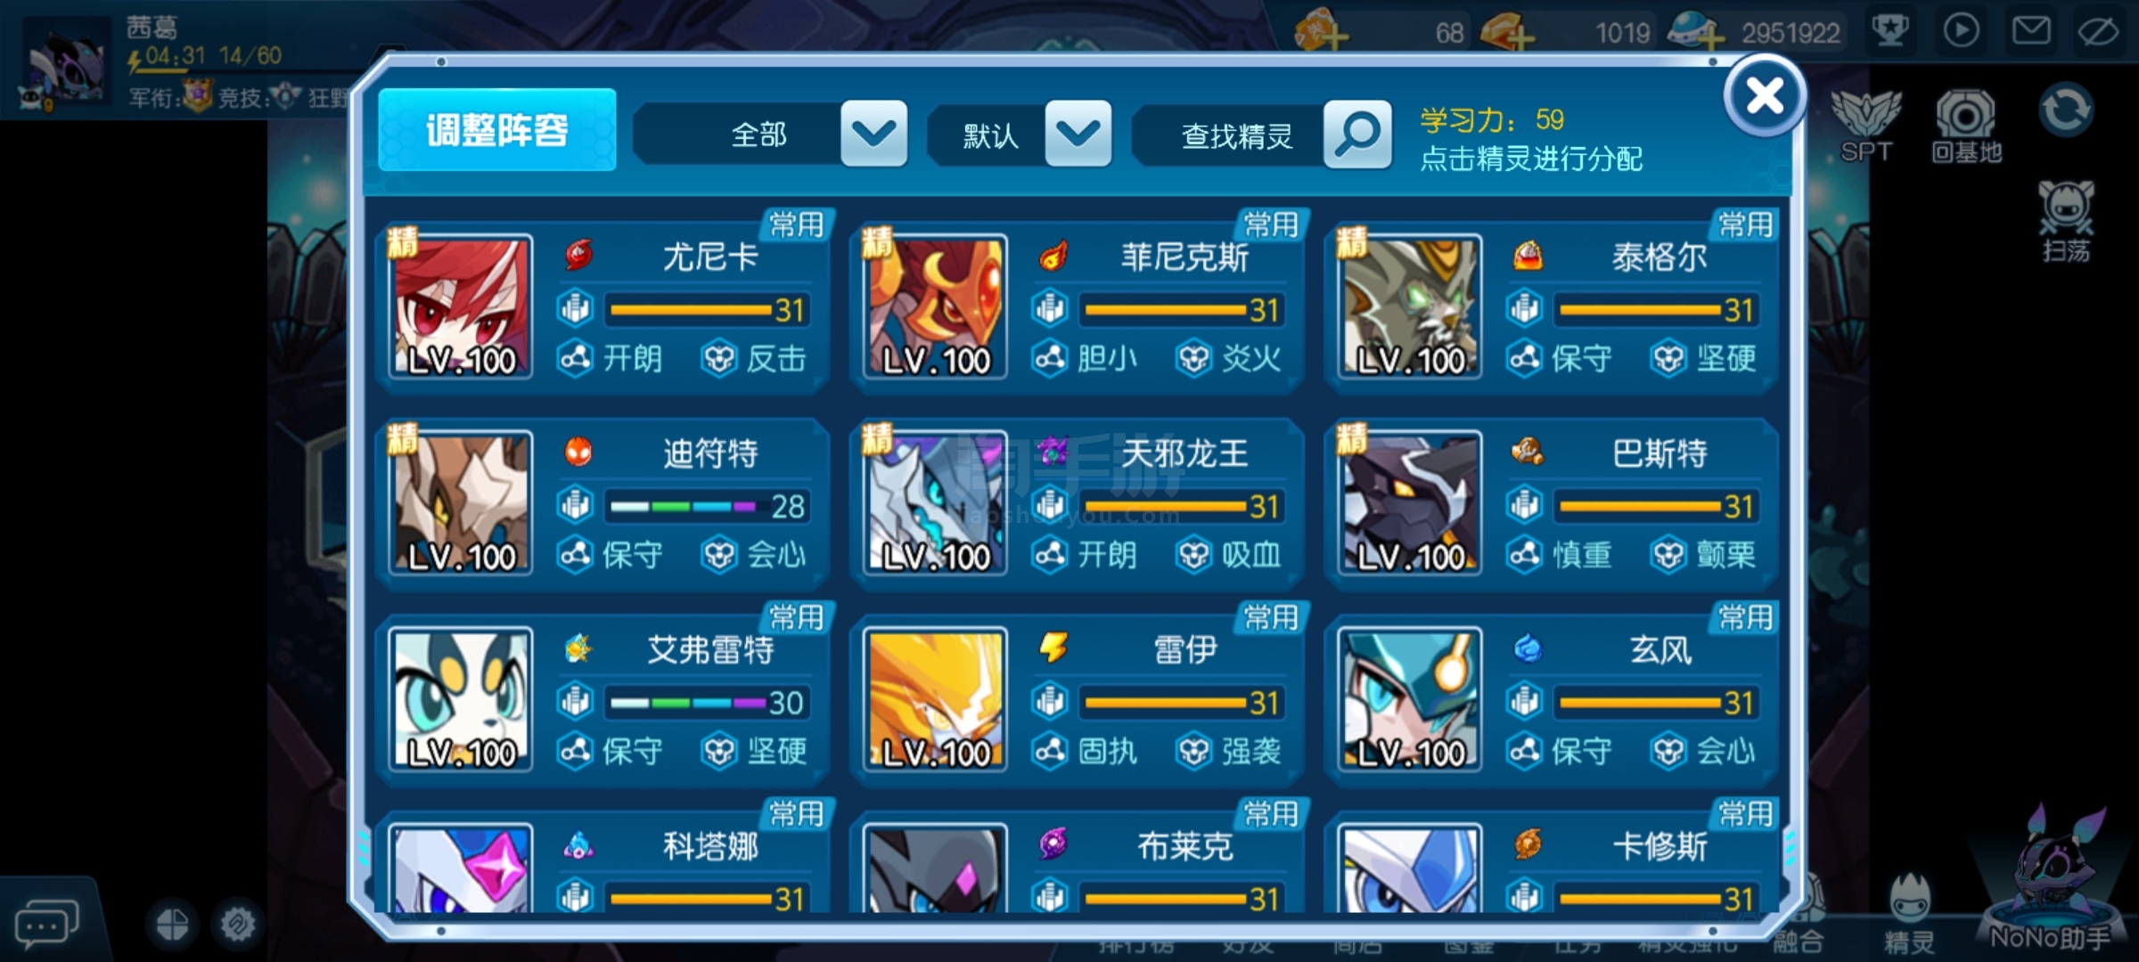Select the 调整阵容 tab
The height and width of the screenshot is (962, 2139).
pyautogui.click(x=497, y=130)
